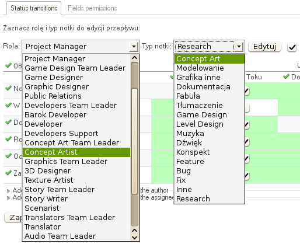Click the role list scrollbar thumb

[134, 141]
